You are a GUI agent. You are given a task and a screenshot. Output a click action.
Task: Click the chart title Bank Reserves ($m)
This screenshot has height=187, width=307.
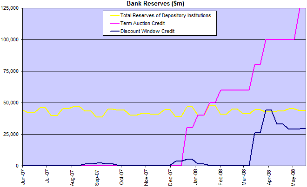(155, 4)
